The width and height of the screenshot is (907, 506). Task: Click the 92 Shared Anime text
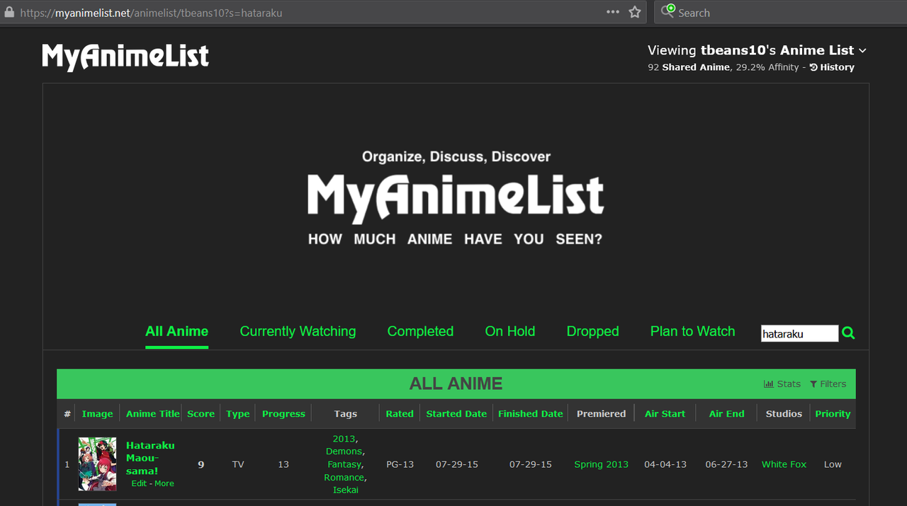[x=689, y=67]
